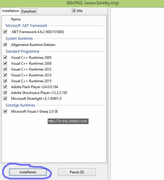Toggle Allgemeine Runtime Dateien checkbox
The image size is (164, 180).
pyautogui.click(x=5, y=45)
